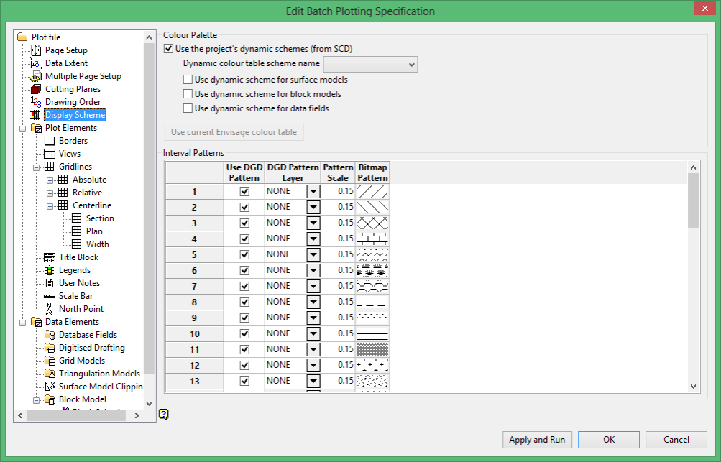Open Dynamic colour table scheme name dropdown
The width and height of the screenshot is (721, 462).
point(371,65)
